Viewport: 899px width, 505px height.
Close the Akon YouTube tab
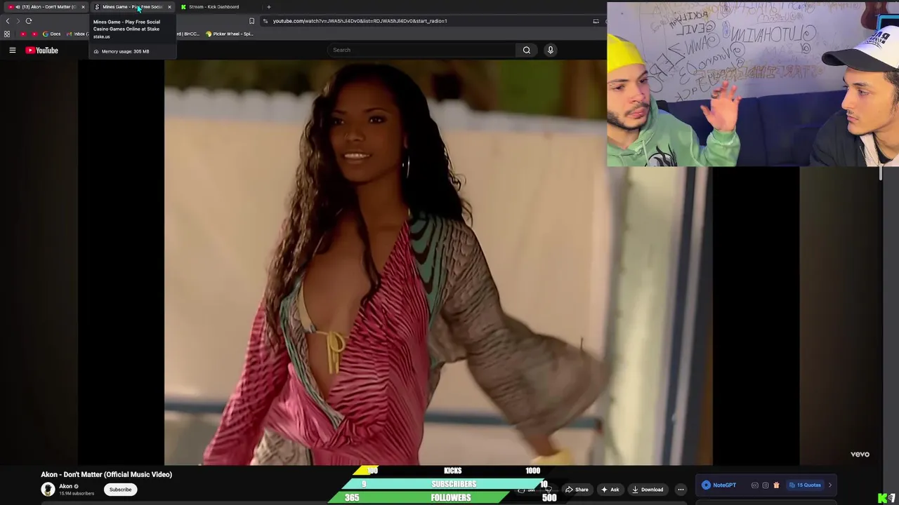pos(83,7)
